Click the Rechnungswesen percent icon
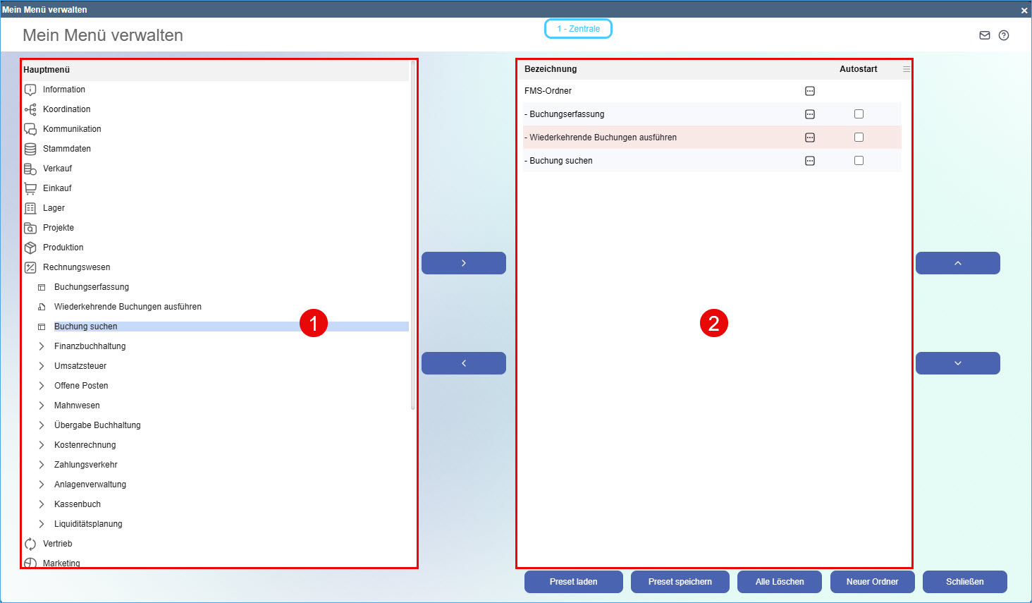 click(x=30, y=267)
